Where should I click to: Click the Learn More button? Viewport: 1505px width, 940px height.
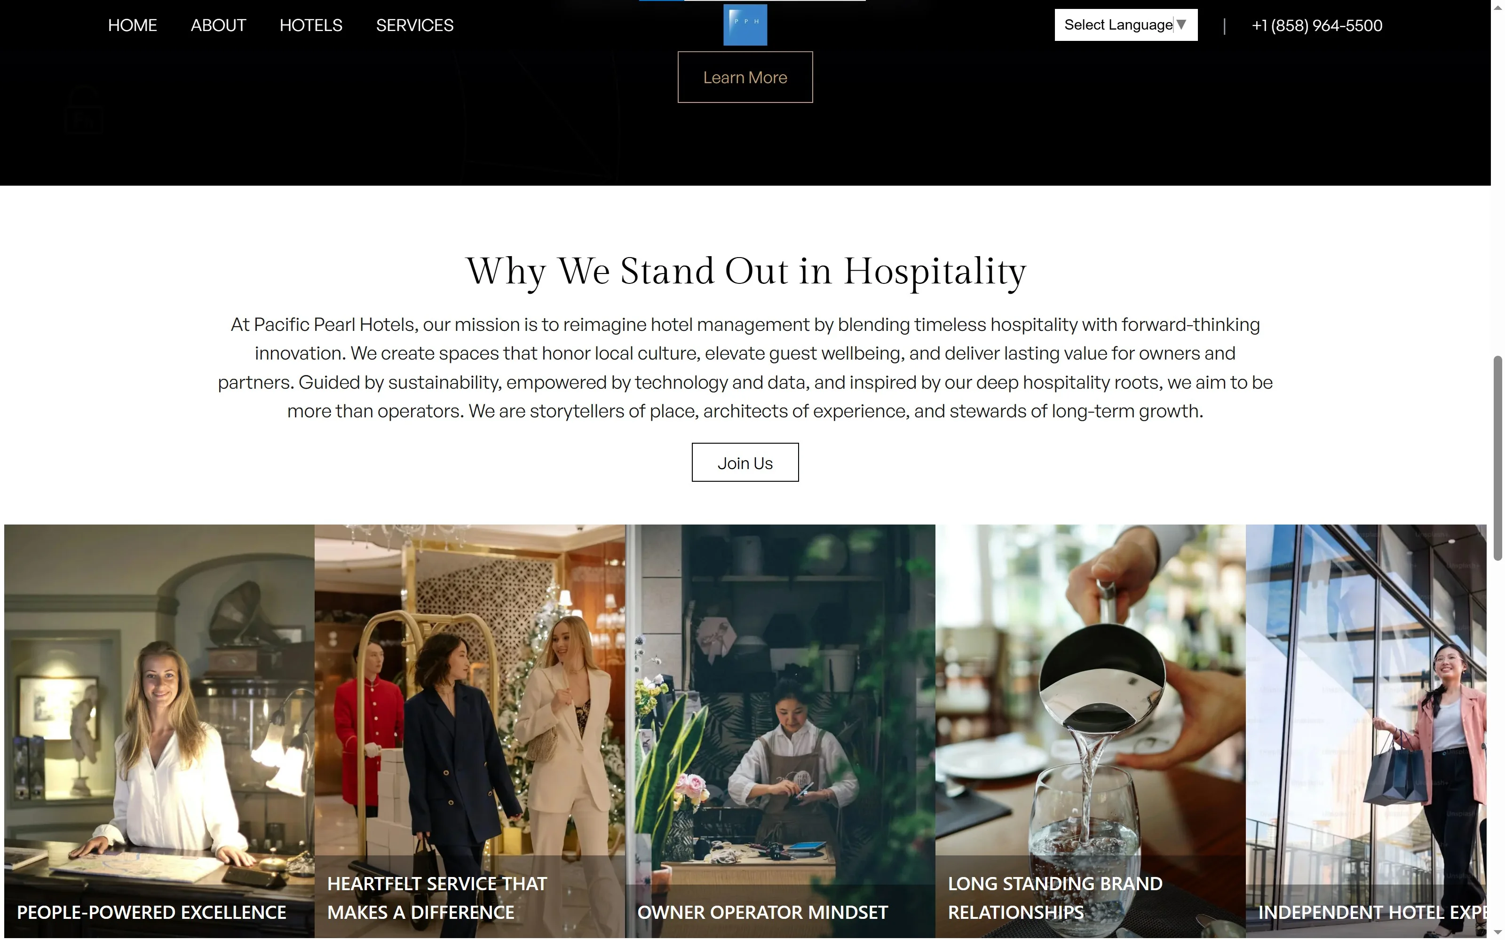745,77
